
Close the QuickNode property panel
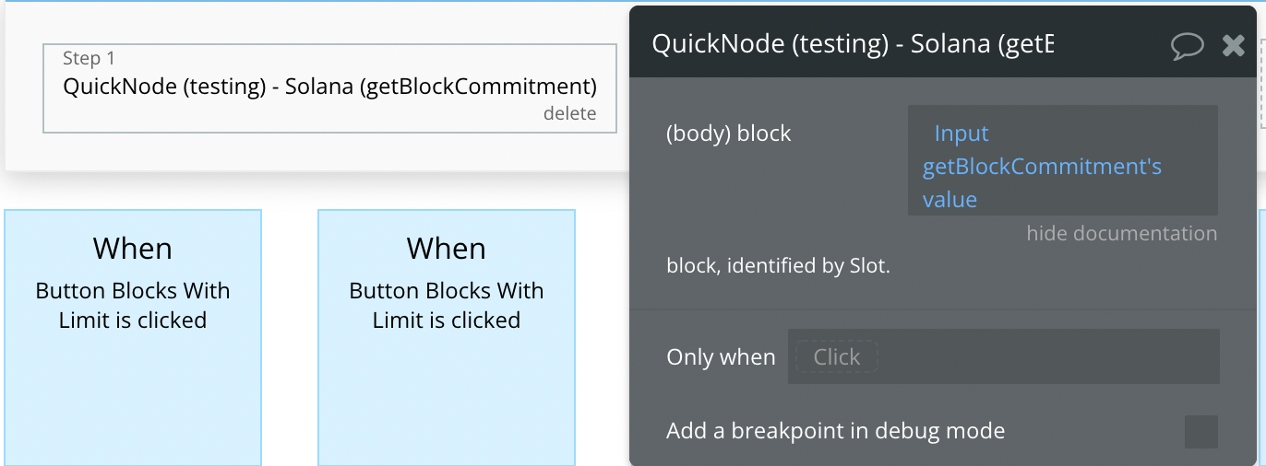1234,45
